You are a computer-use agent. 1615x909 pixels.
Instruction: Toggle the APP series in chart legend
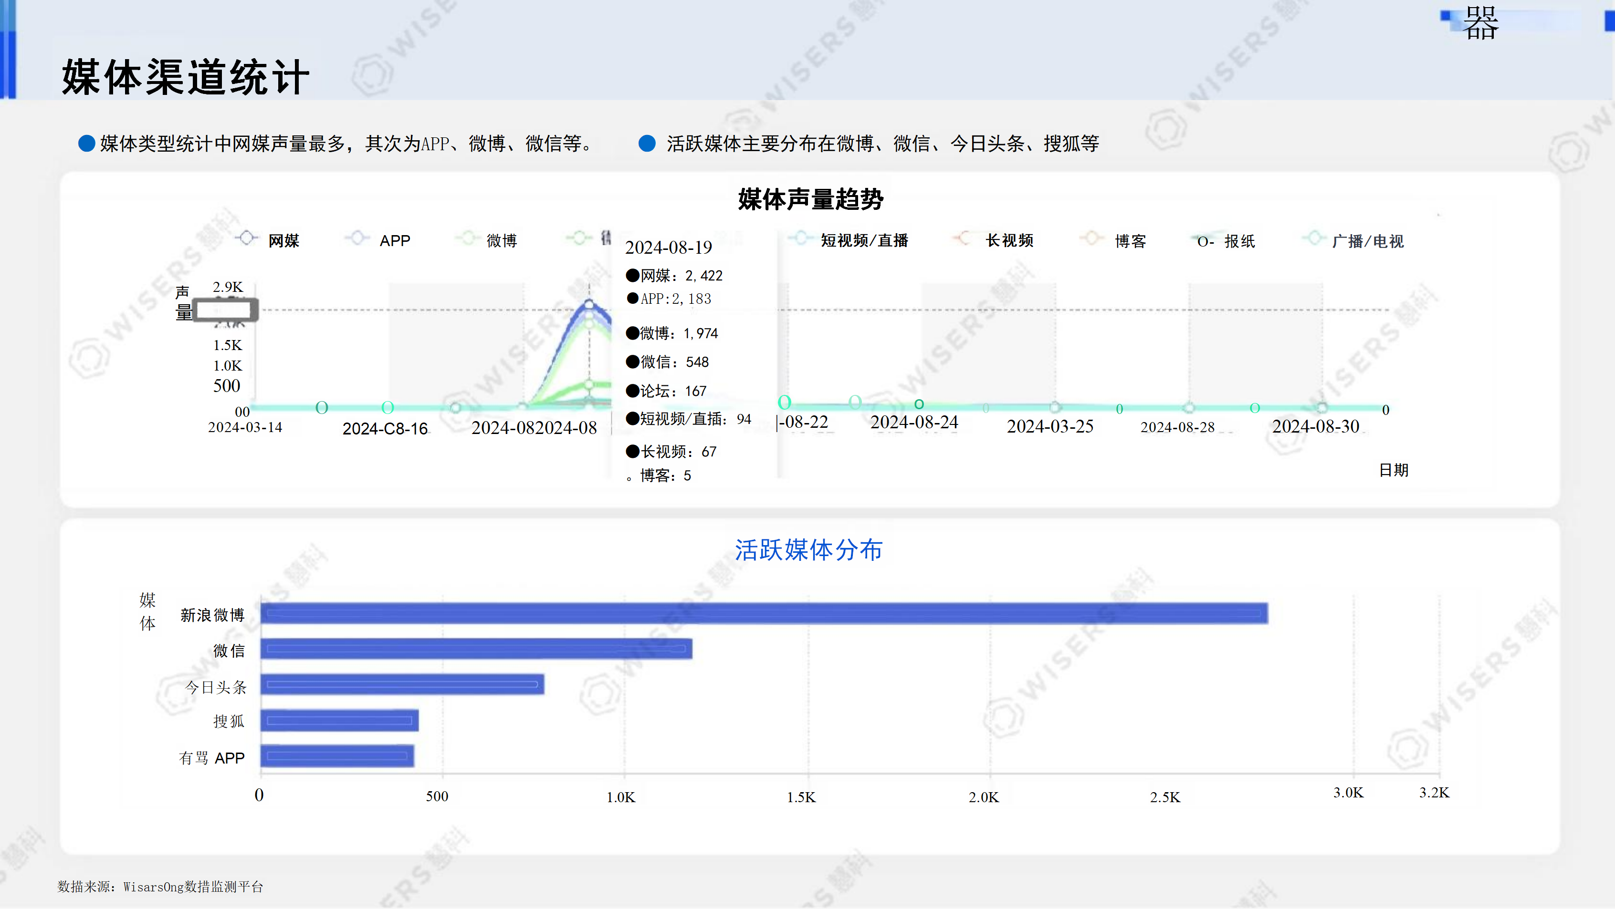tap(378, 240)
